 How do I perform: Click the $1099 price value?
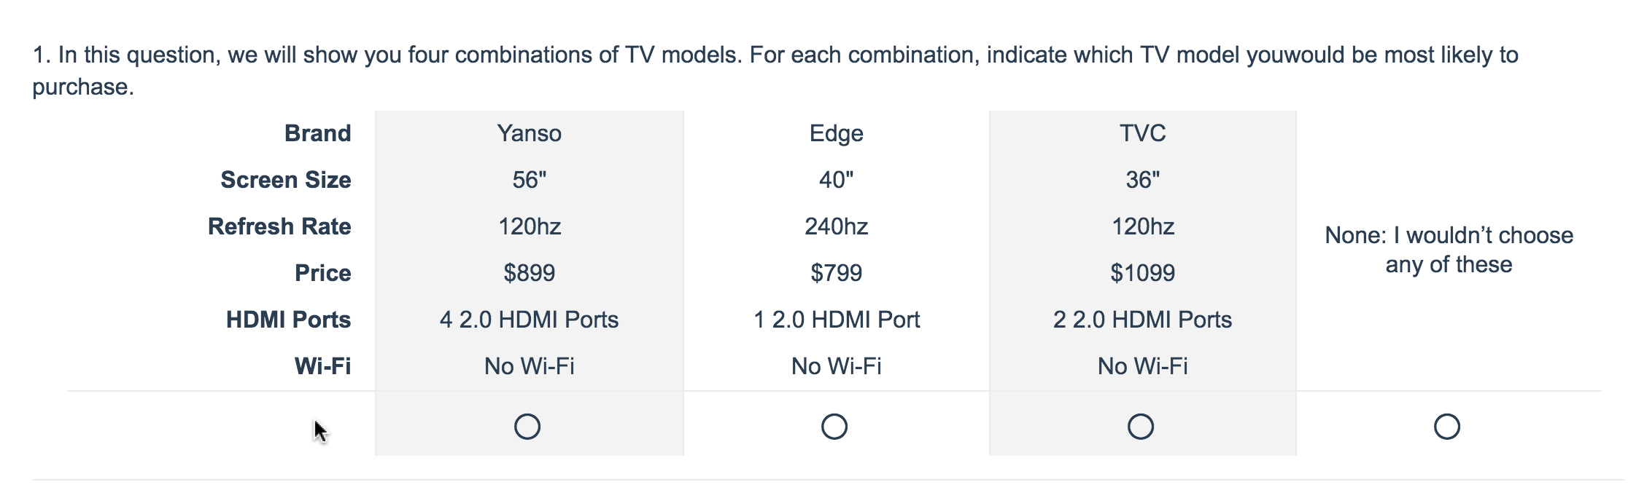pyautogui.click(x=1142, y=273)
